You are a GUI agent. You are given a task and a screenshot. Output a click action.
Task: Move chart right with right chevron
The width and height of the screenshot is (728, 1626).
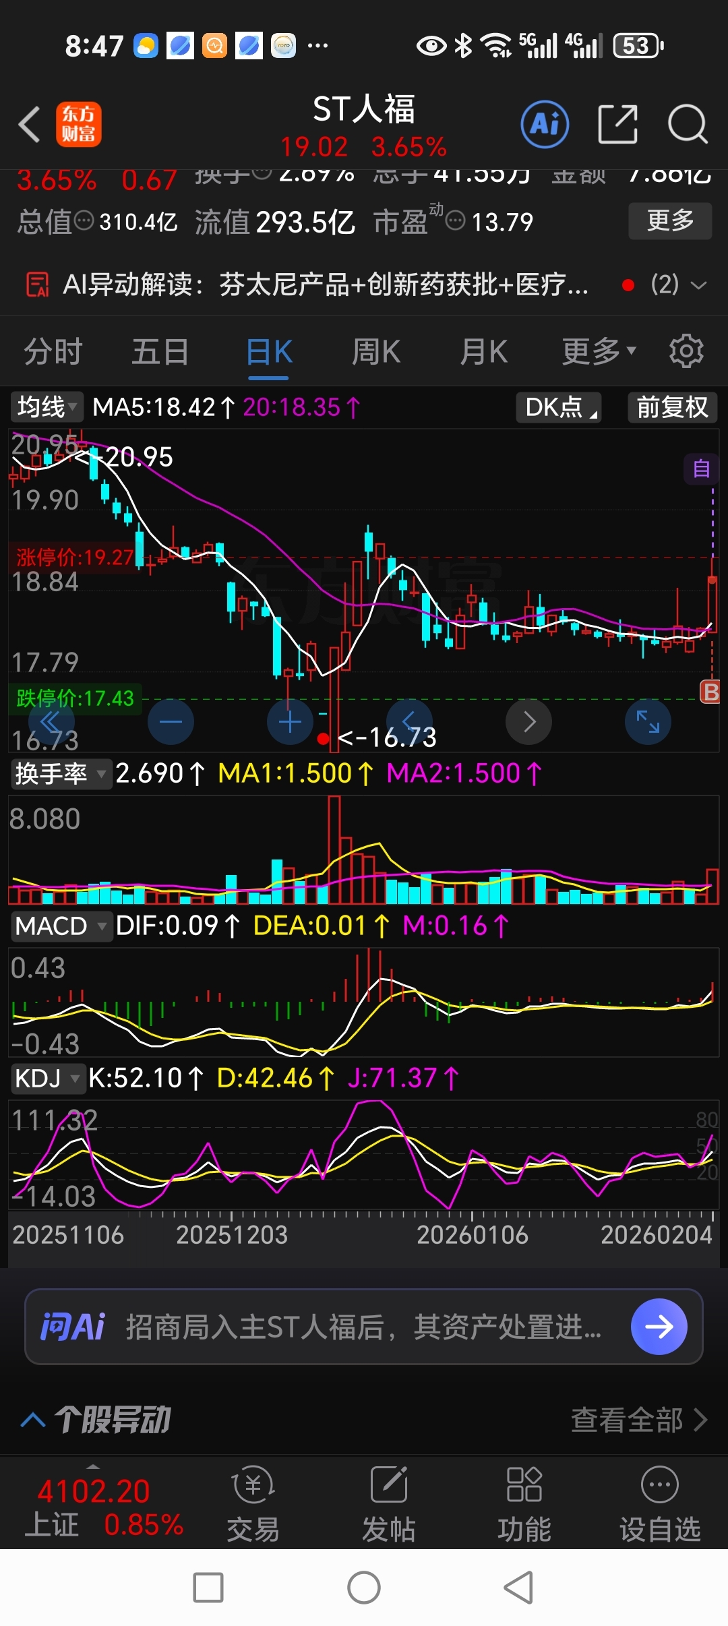[529, 722]
